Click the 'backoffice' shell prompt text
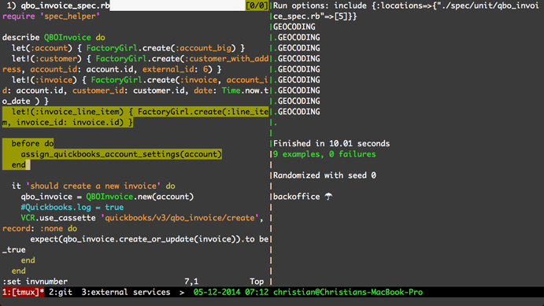Viewport: 544px width, 306px height. coord(296,197)
